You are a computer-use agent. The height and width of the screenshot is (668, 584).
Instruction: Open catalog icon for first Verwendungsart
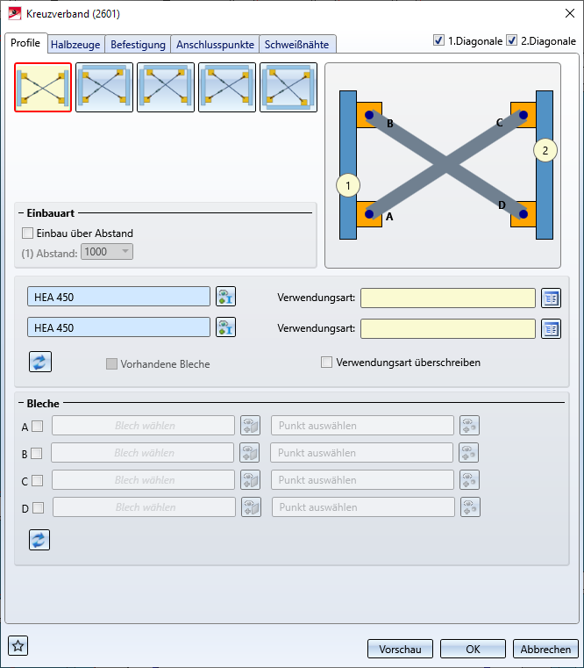point(551,298)
